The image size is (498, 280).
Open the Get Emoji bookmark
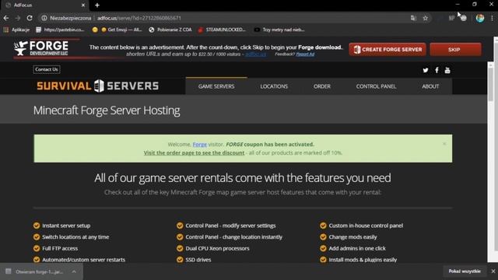pyautogui.click(x=121, y=30)
